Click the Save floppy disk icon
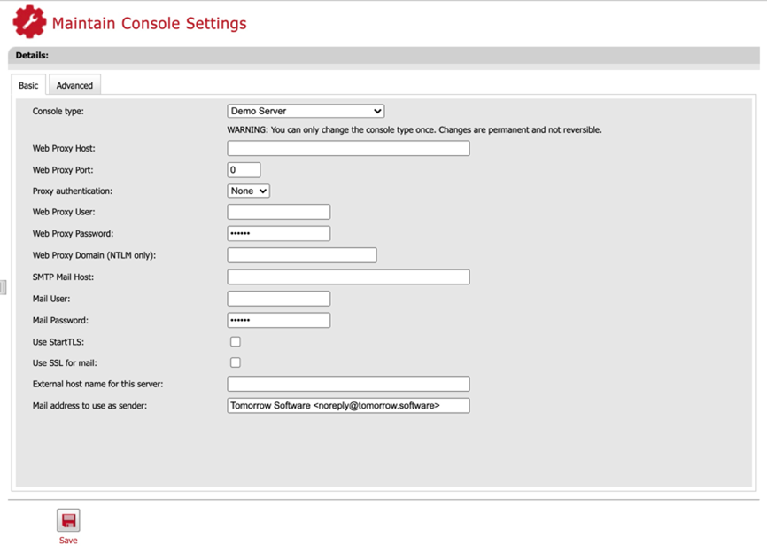This screenshot has width=767, height=553. (68, 520)
